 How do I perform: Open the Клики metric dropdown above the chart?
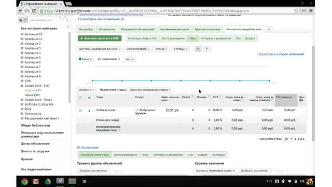[85, 59]
